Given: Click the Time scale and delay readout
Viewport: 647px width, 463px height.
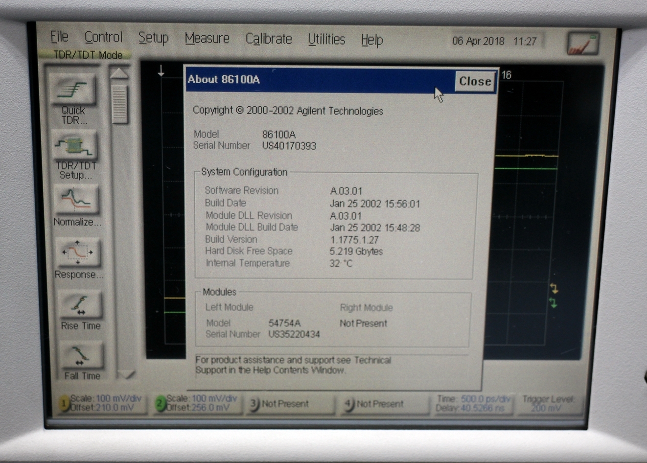Looking at the screenshot, I should pos(473,404).
